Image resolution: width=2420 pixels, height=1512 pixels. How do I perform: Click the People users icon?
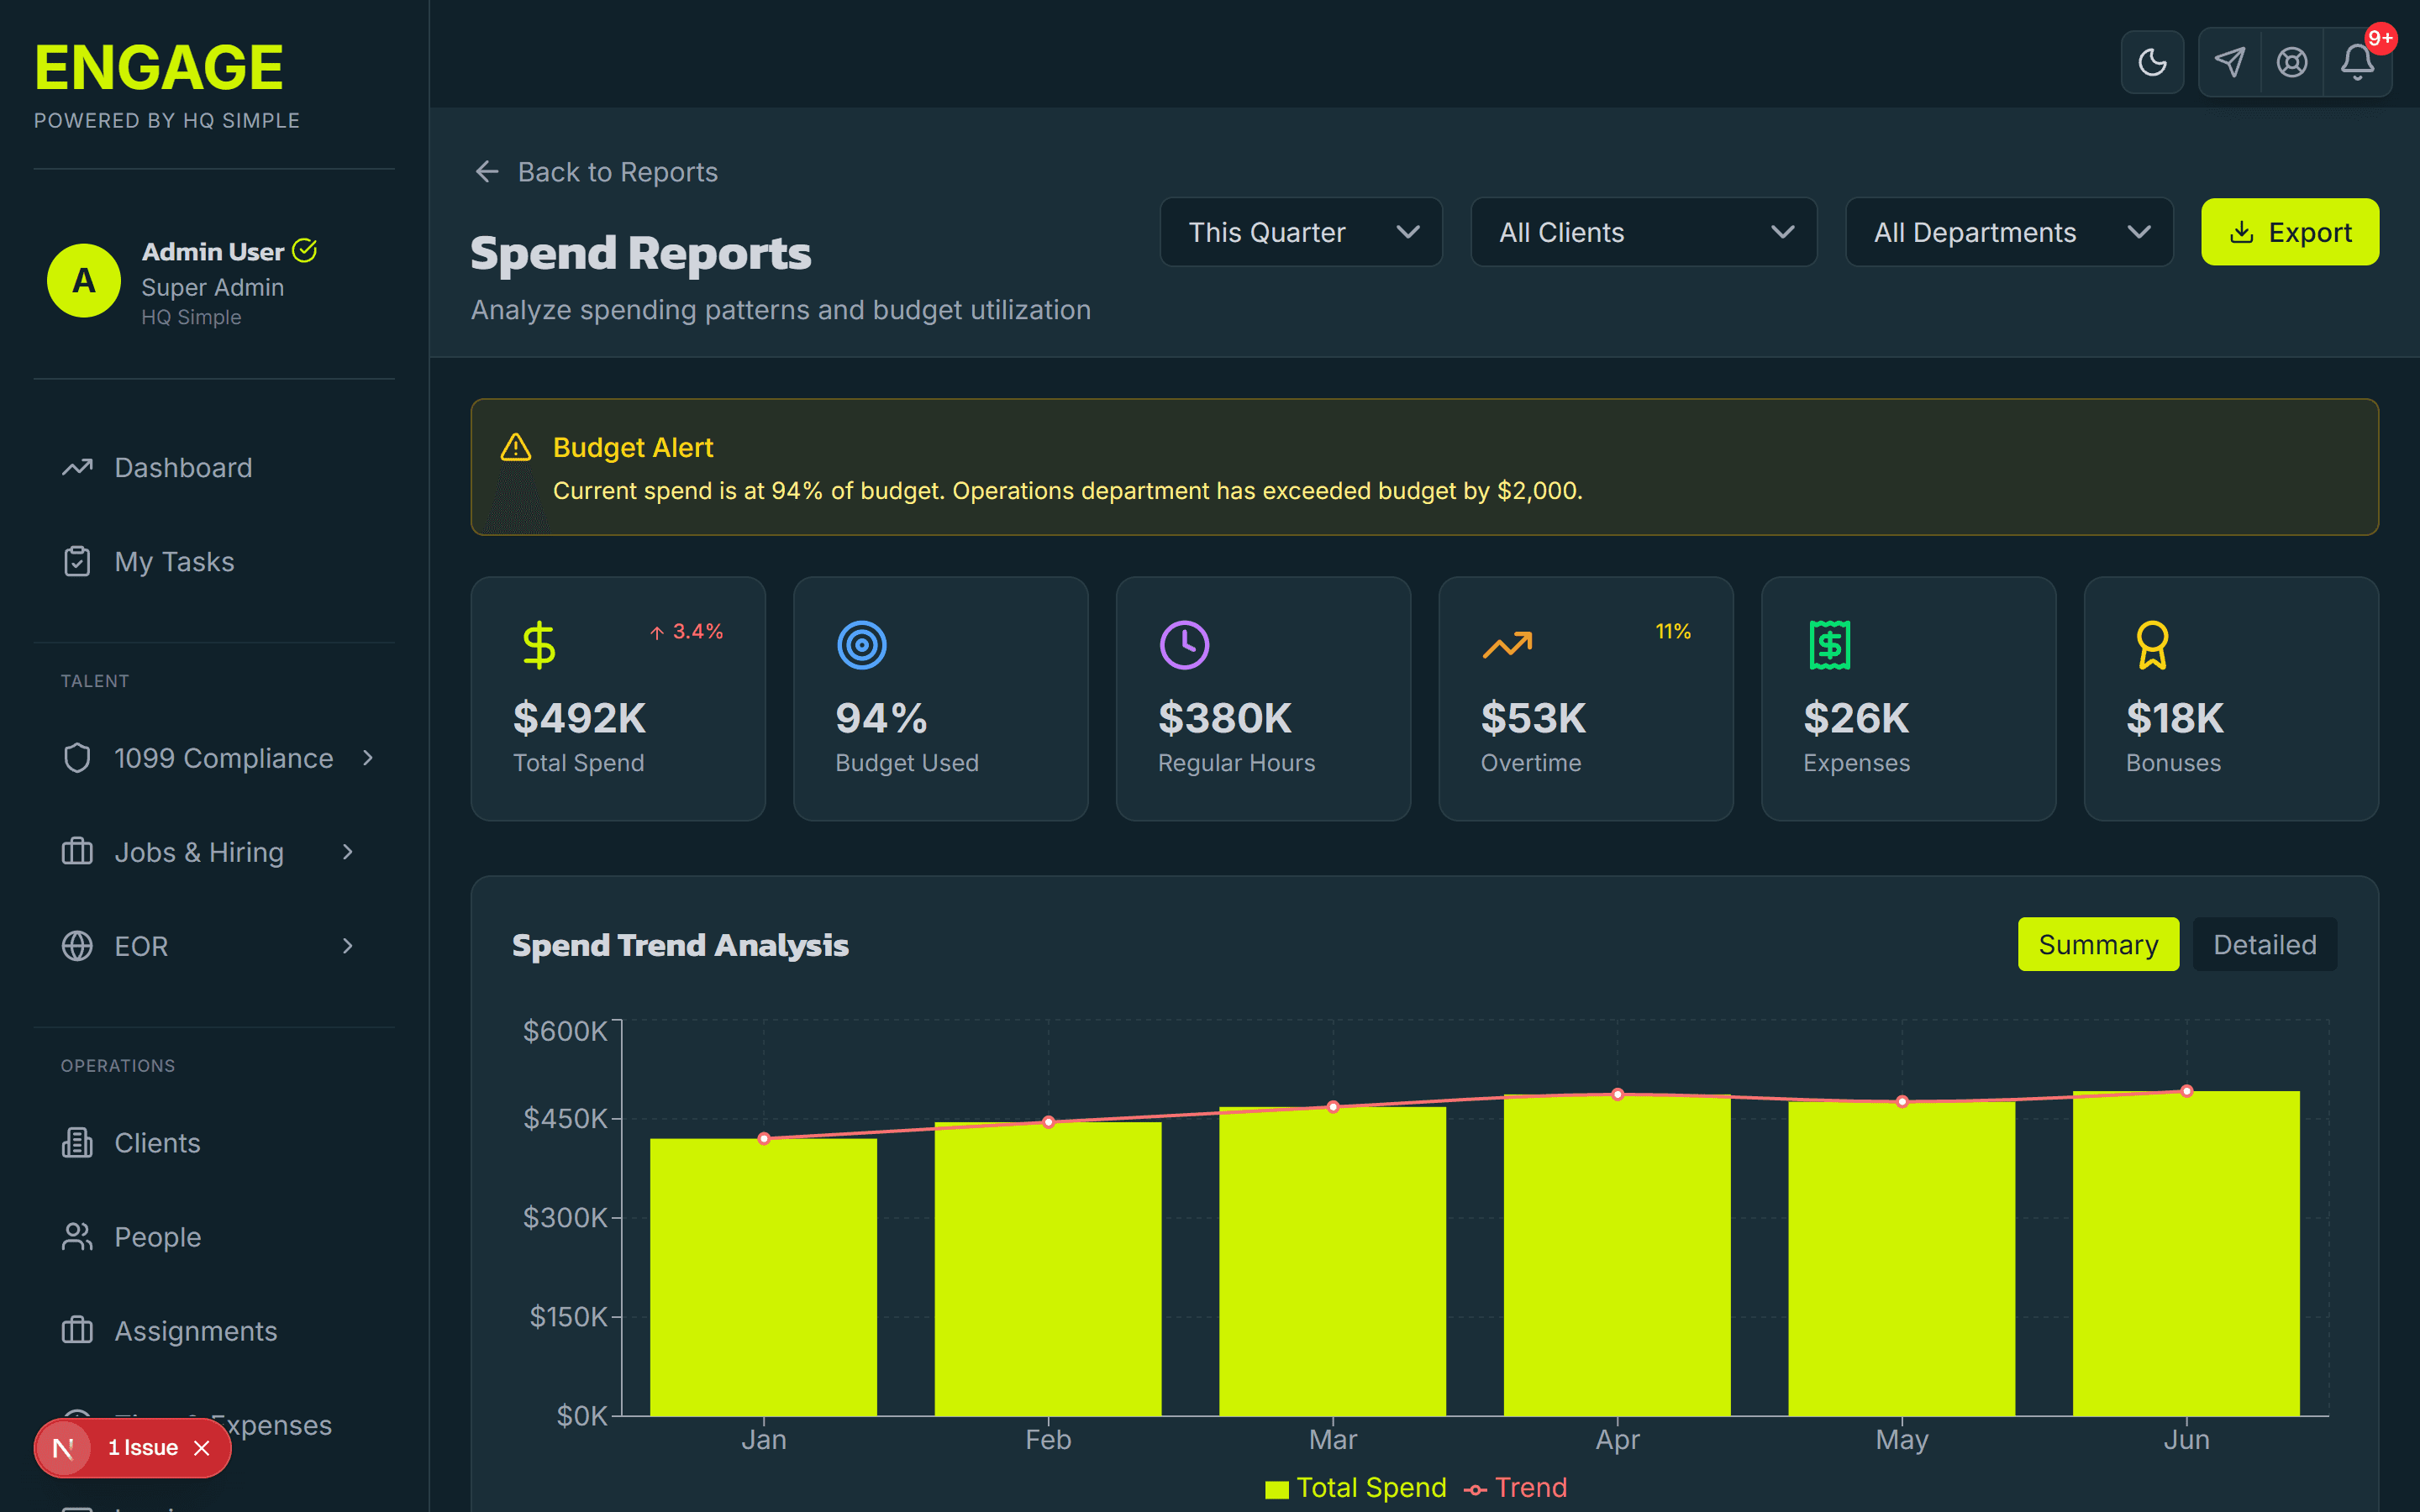(x=77, y=1237)
